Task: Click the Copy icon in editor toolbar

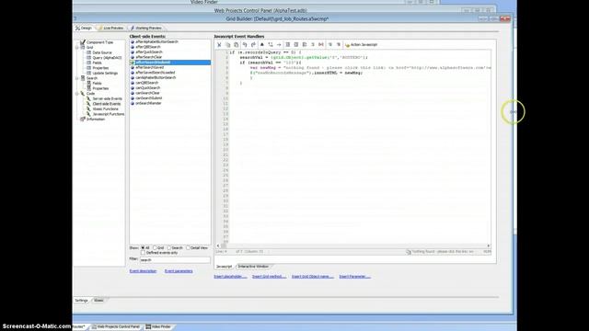Action: (227, 45)
